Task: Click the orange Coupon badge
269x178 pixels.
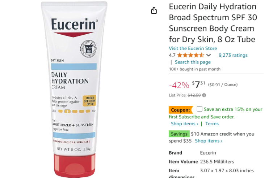Action: coord(181,110)
